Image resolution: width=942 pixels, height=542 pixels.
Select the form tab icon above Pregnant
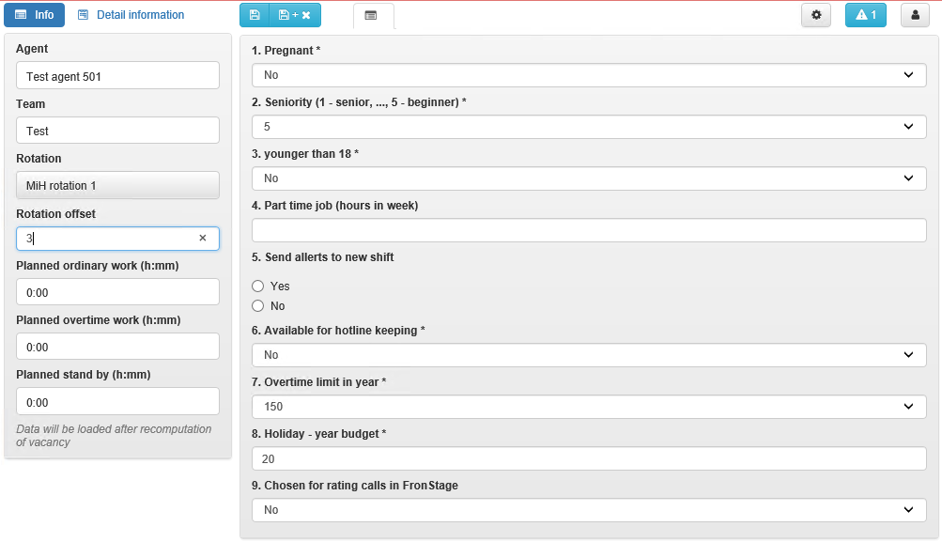371,16
